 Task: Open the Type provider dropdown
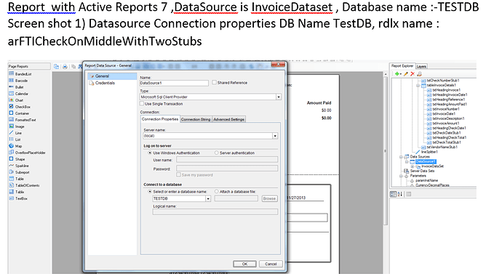click(279, 97)
